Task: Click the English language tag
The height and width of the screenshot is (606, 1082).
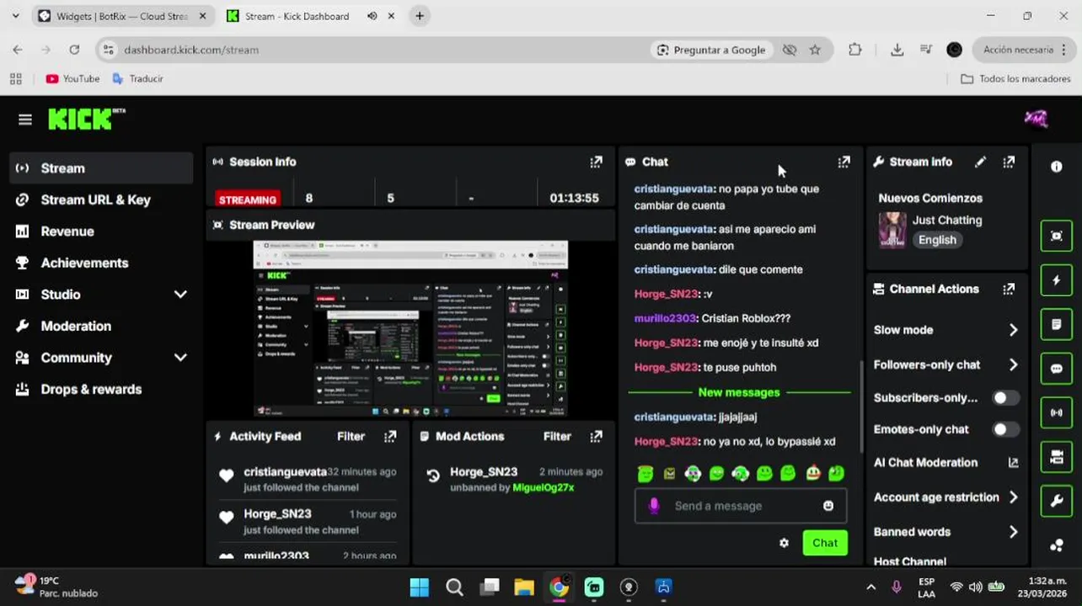Action: (x=937, y=240)
